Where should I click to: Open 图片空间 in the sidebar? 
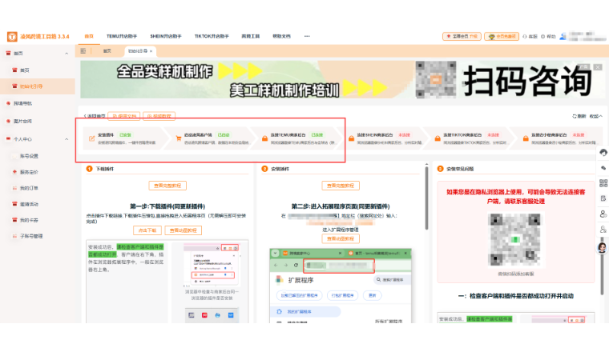coord(22,122)
